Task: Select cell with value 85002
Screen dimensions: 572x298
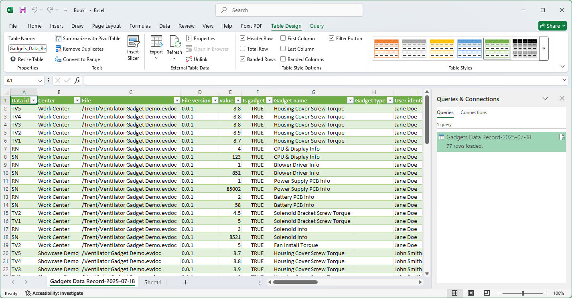Action: coord(230,189)
